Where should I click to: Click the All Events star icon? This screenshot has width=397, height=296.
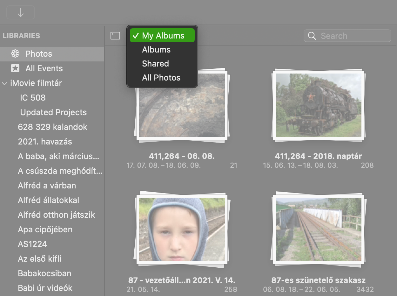15,68
